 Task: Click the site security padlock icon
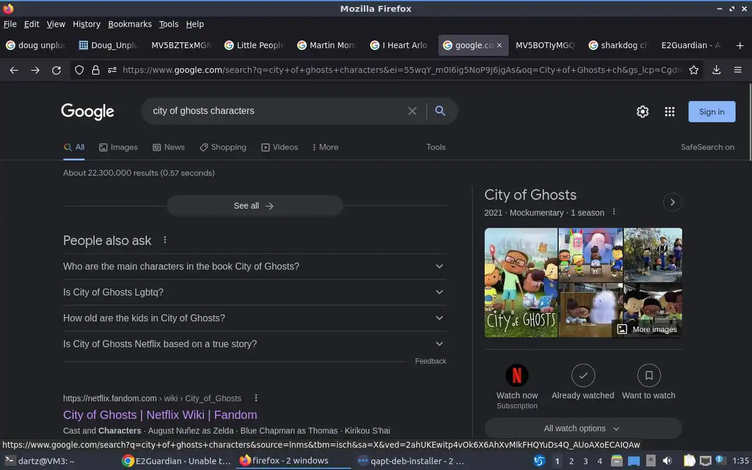(96, 70)
